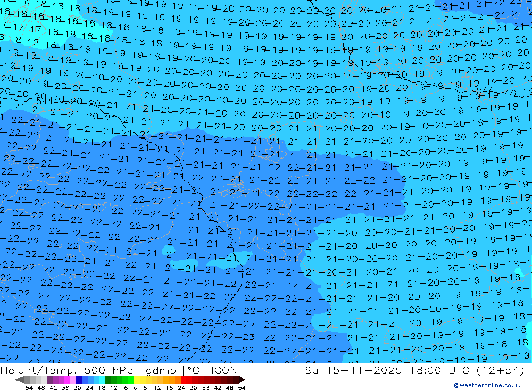
Task: Select the light pink swatch left of dark blue
Action: (73, 380)
